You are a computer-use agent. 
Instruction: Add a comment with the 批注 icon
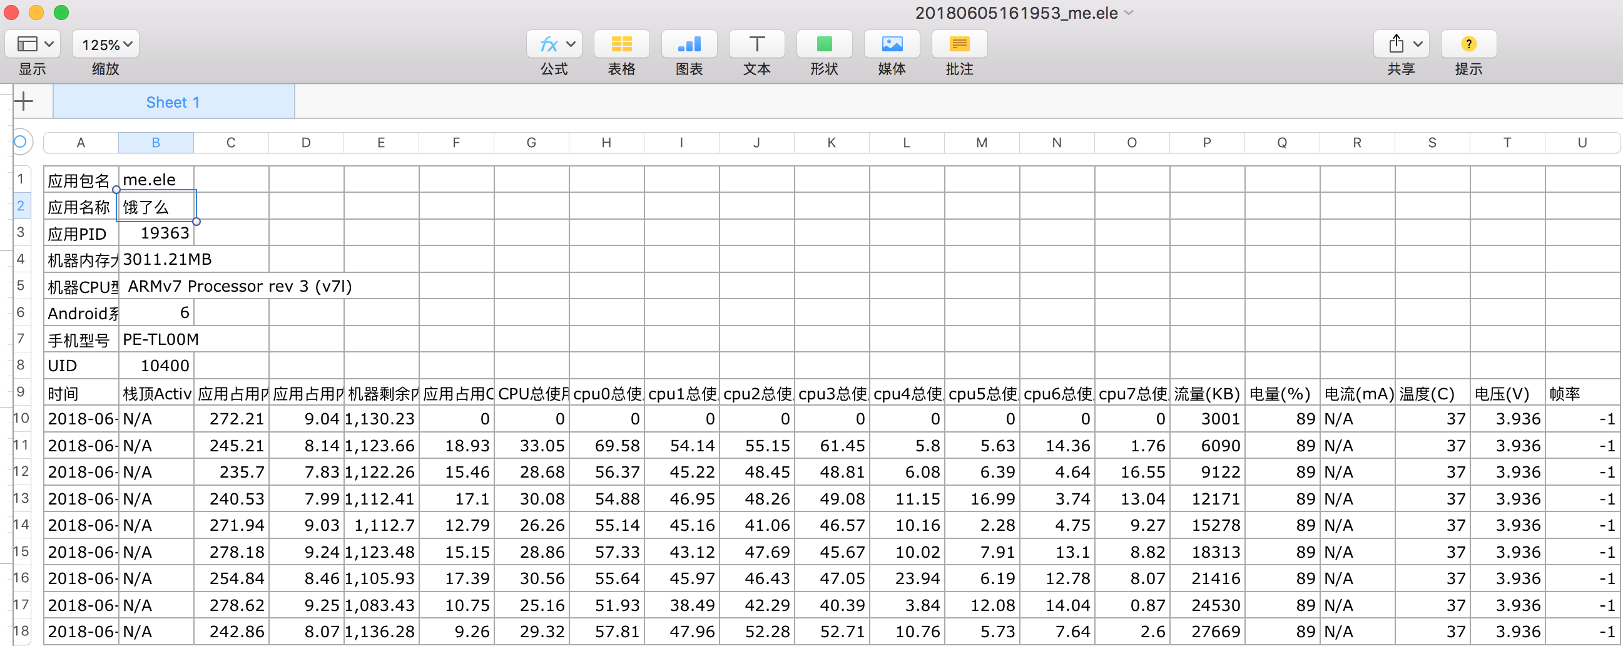click(959, 44)
